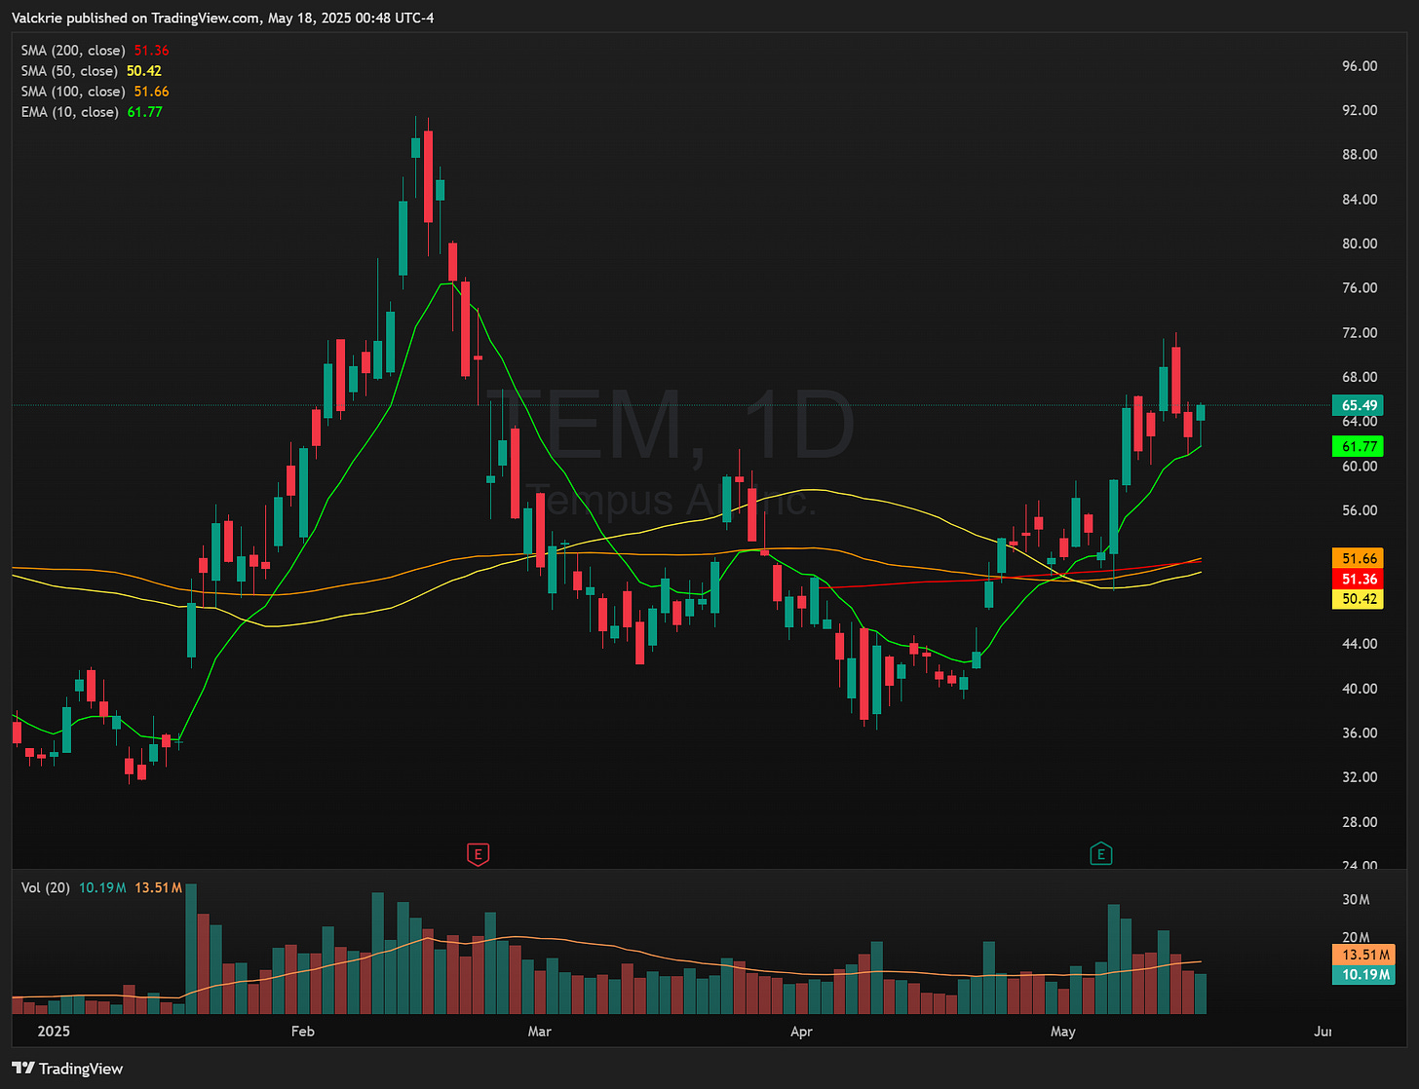
Task: Click the orange 51.66 price tag on axis
Action: pyautogui.click(x=1360, y=558)
